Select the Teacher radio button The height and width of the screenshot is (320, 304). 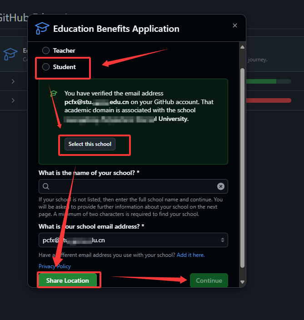[x=46, y=50]
